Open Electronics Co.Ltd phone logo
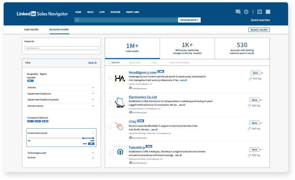The image size is (295, 180). [x=120, y=103]
